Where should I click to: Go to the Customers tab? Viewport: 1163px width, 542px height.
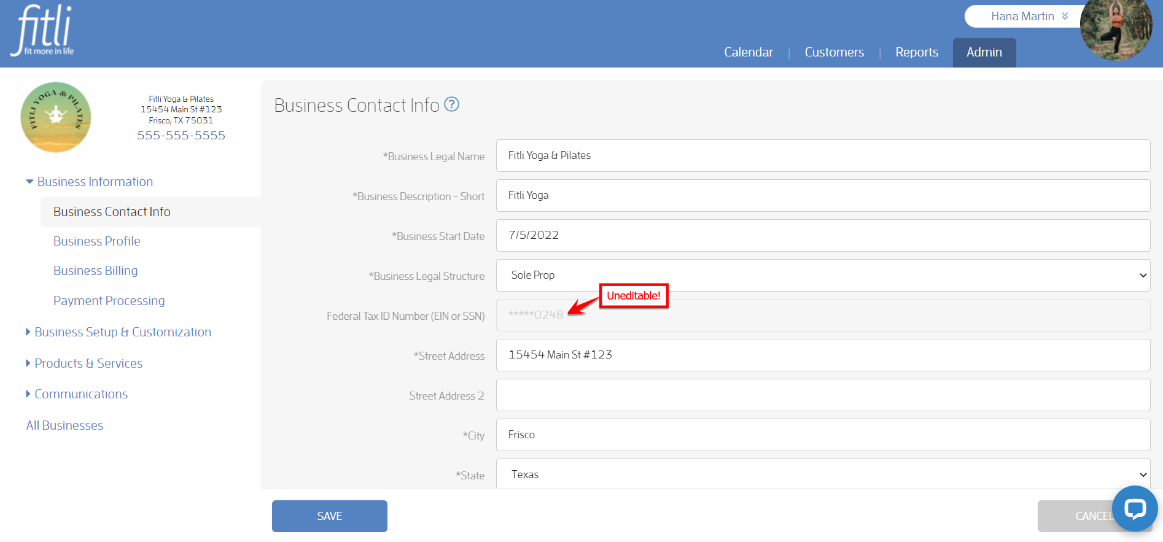834,52
